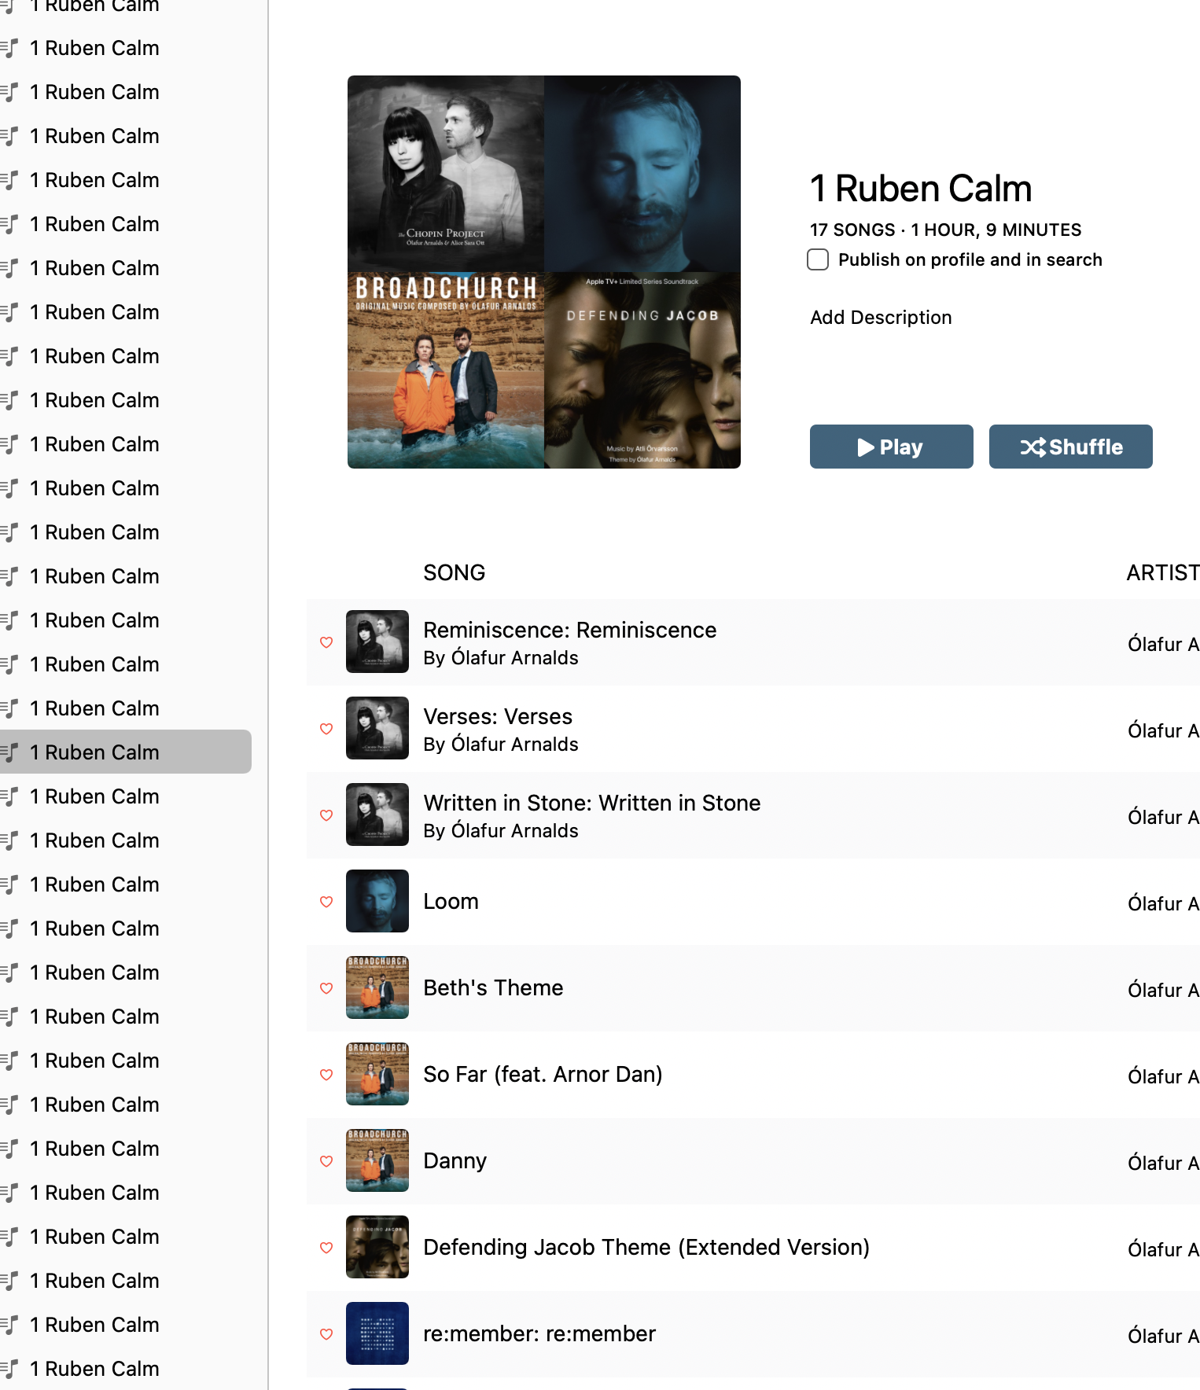Open the Loom album artwork thumbnail

(377, 901)
